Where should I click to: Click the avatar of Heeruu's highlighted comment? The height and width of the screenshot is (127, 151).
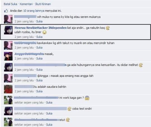[8, 30]
